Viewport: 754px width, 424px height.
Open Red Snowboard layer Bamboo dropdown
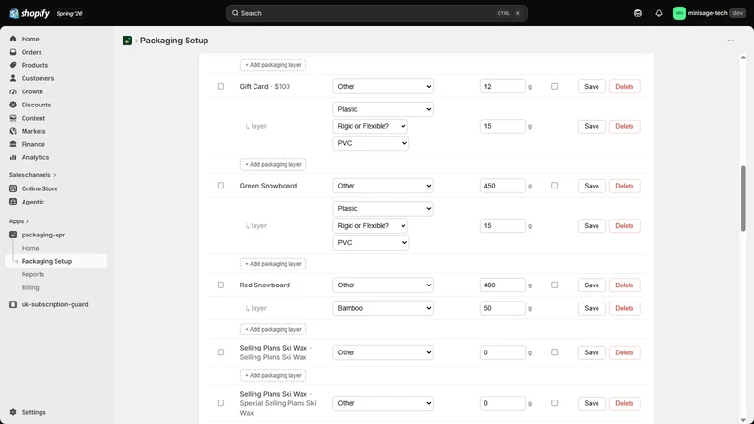[x=383, y=308]
